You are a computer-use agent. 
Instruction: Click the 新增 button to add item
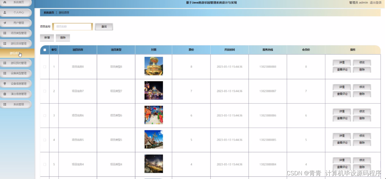click(46, 38)
